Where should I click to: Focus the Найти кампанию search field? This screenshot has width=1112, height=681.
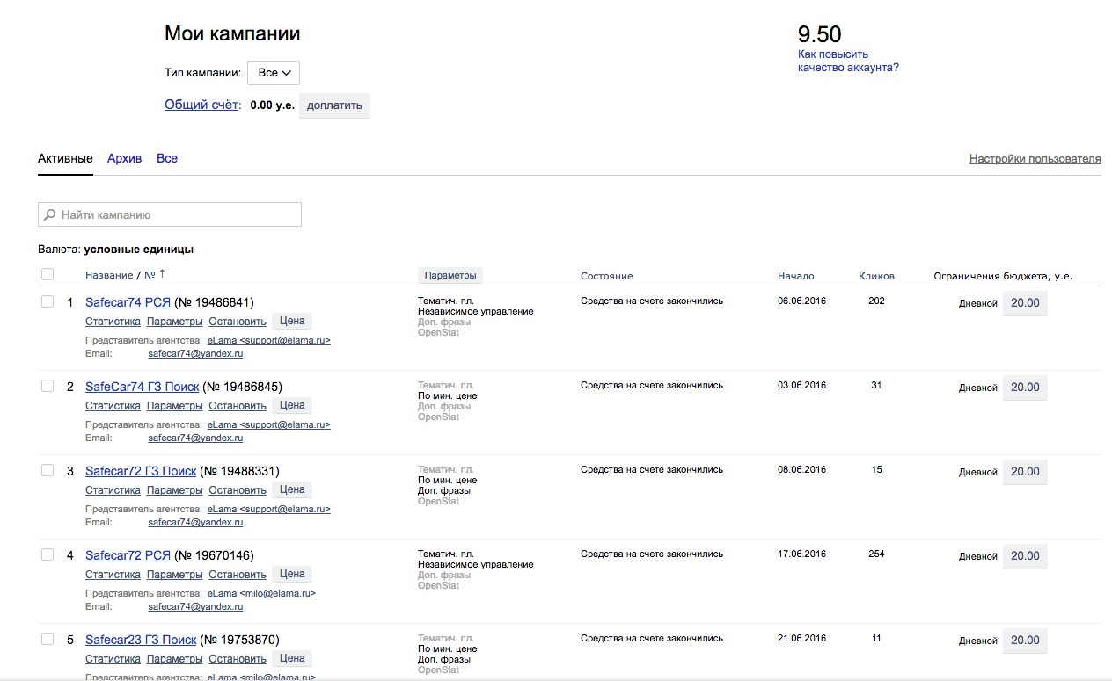(170, 214)
